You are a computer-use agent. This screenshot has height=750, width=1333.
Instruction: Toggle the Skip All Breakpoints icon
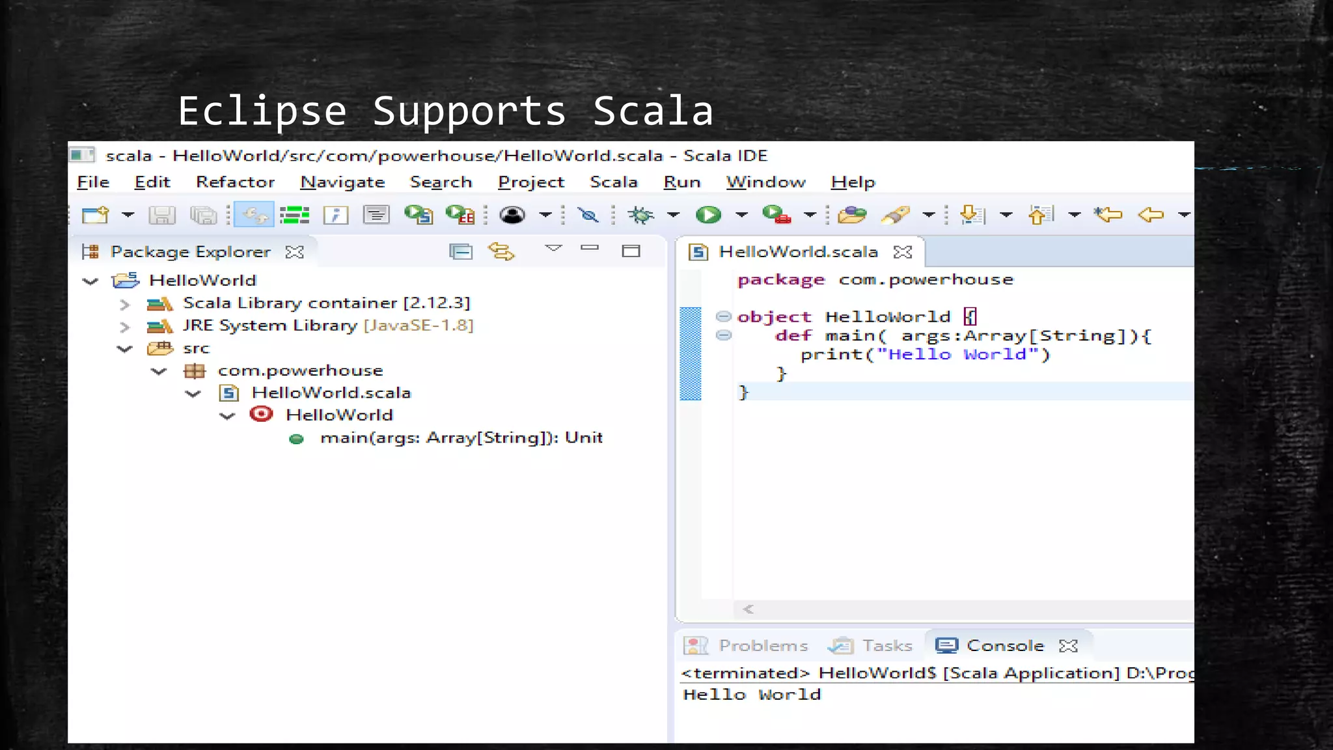tap(588, 214)
